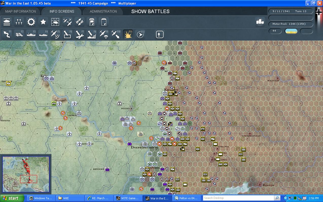Select F9 air transport parachute icon
Viewport: 323px width, 202px height.
pos(104,34)
